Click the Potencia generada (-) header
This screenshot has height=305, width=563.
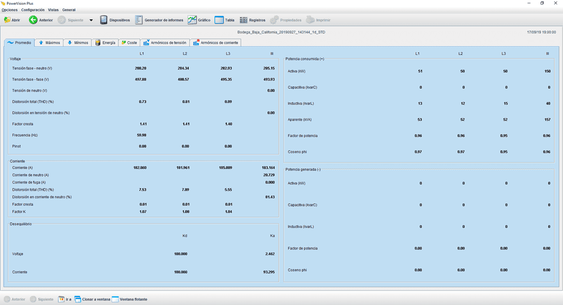(303, 169)
